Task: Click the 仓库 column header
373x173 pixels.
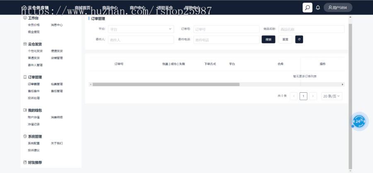Action: pyautogui.click(x=281, y=64)
